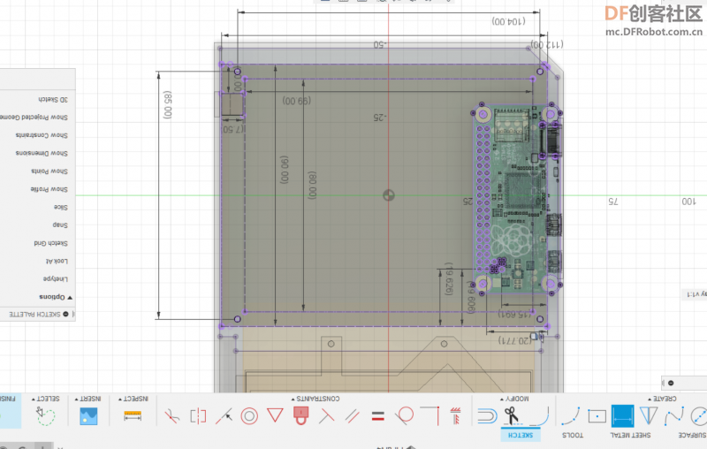Open the INSERT dropdown menu
Image resolution: width=707 pixels, height=449 pixels.
click(x=87, y=399)
